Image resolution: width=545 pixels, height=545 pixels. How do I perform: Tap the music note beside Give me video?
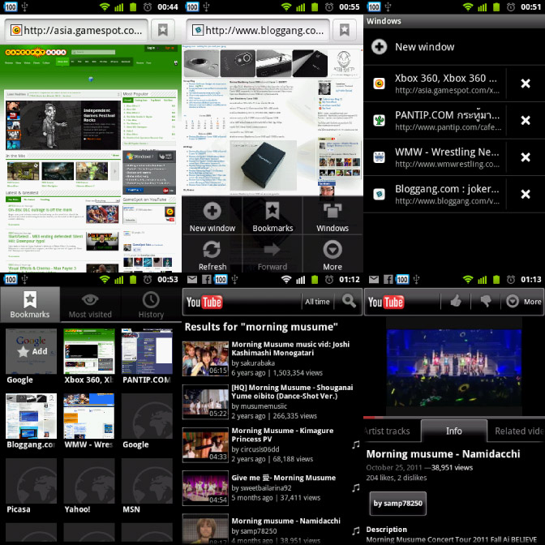(x=355, y=487)
